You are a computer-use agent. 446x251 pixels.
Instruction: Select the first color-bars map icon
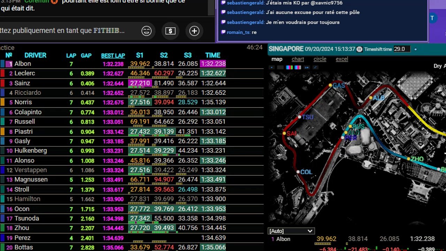pos(289,67)
